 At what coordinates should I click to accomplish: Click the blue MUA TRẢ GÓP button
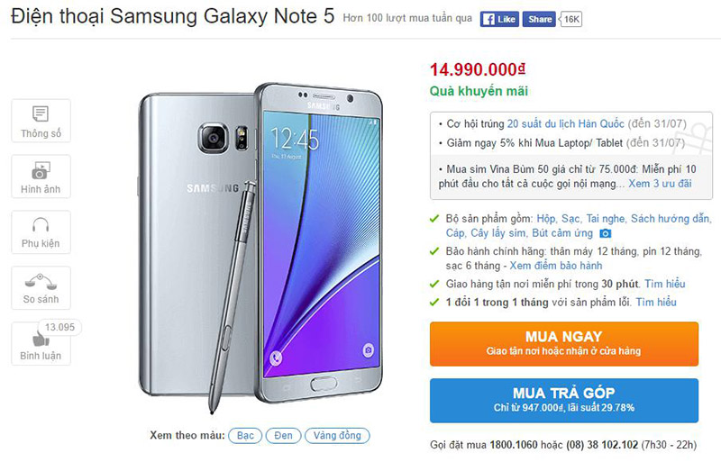pyautogui.click(x=564, y=401)
